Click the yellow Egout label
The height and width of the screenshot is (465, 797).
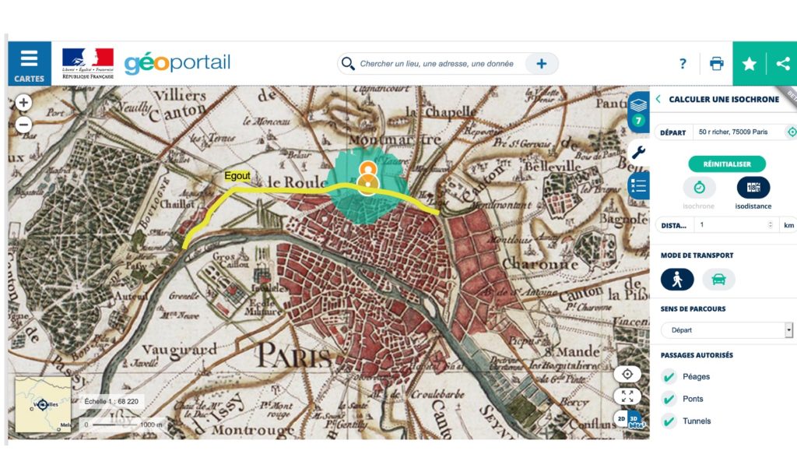click(x=237, y=175)
